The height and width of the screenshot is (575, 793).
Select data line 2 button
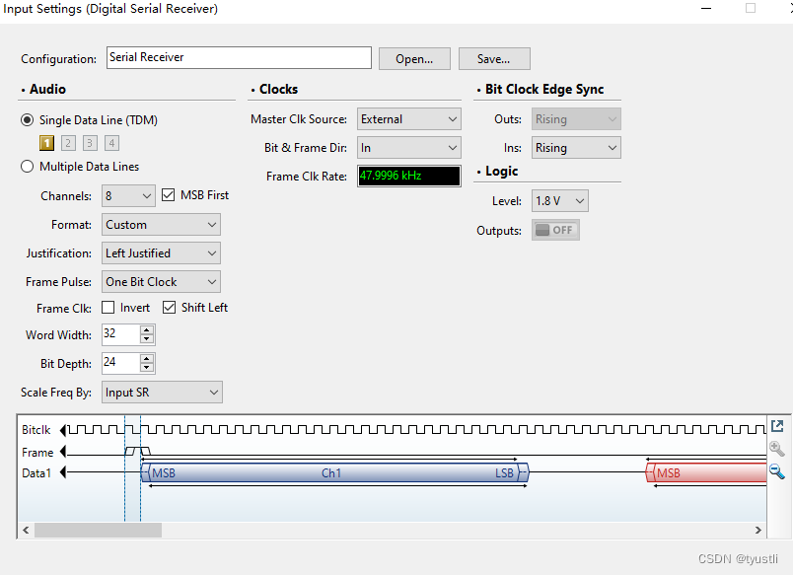pyautogui.click(x=68, y=142)
